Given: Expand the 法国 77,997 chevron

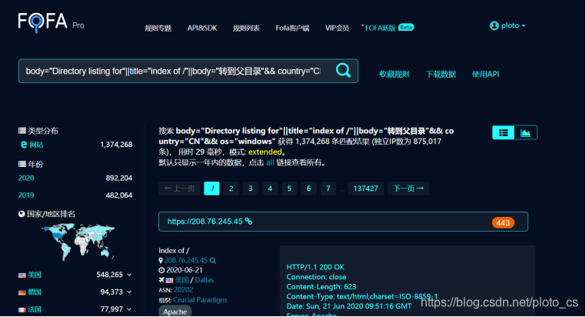Looking at the screenshot, I should (129, 309).
